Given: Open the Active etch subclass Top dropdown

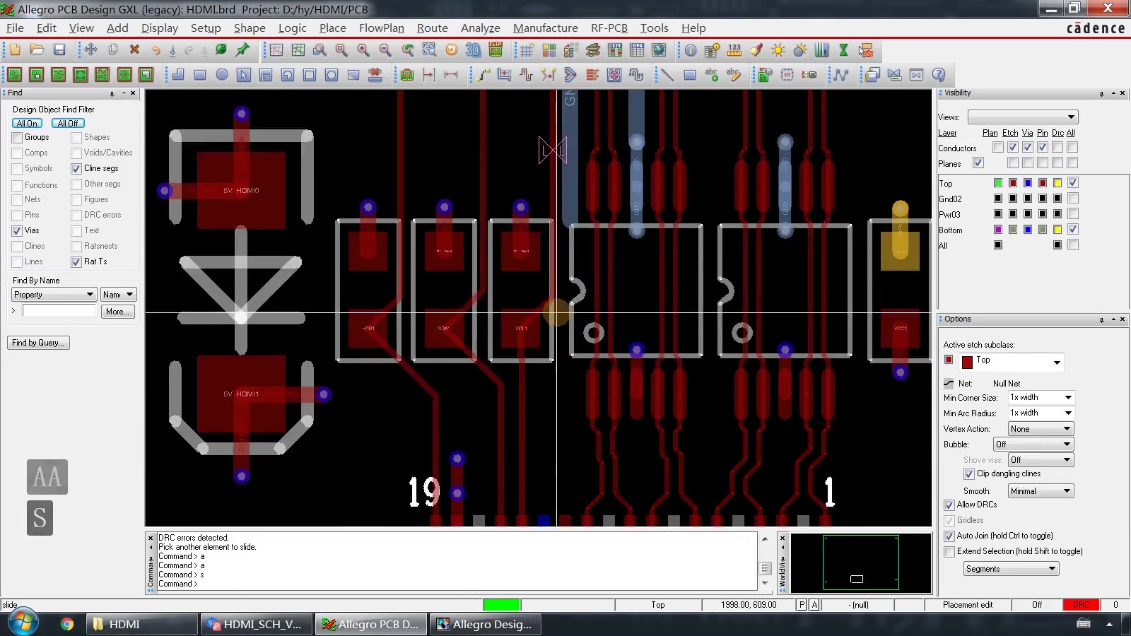Looking at the screenshot, I should pos(1011,362).
